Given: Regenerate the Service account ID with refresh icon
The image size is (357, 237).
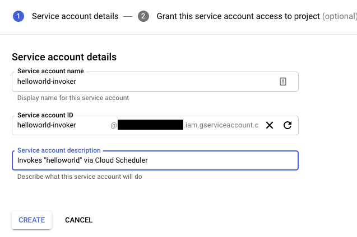Looking at the screenshot, I should pyautogui.click(x=288, y=125).
